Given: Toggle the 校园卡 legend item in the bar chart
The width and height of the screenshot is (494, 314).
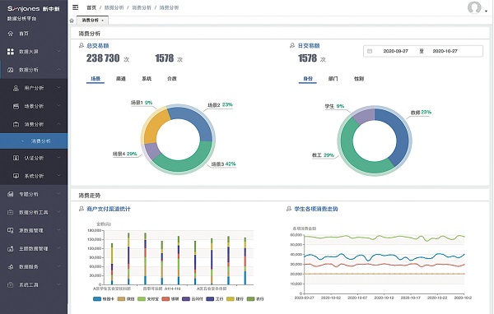Looking at the screenshot, I should click(x=104, y=299).
